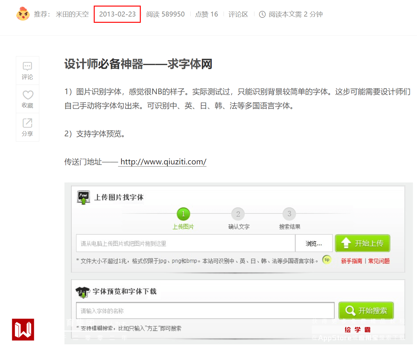Click the red W logo icon
Screen dimensions: 417x349
(x=23, y=330)
